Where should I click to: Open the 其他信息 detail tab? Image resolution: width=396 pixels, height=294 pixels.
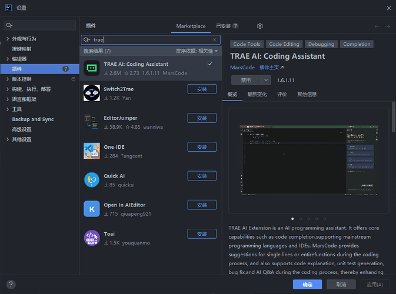click(x=307, y=95)
